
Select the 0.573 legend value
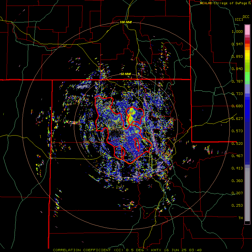pos(237,131)
